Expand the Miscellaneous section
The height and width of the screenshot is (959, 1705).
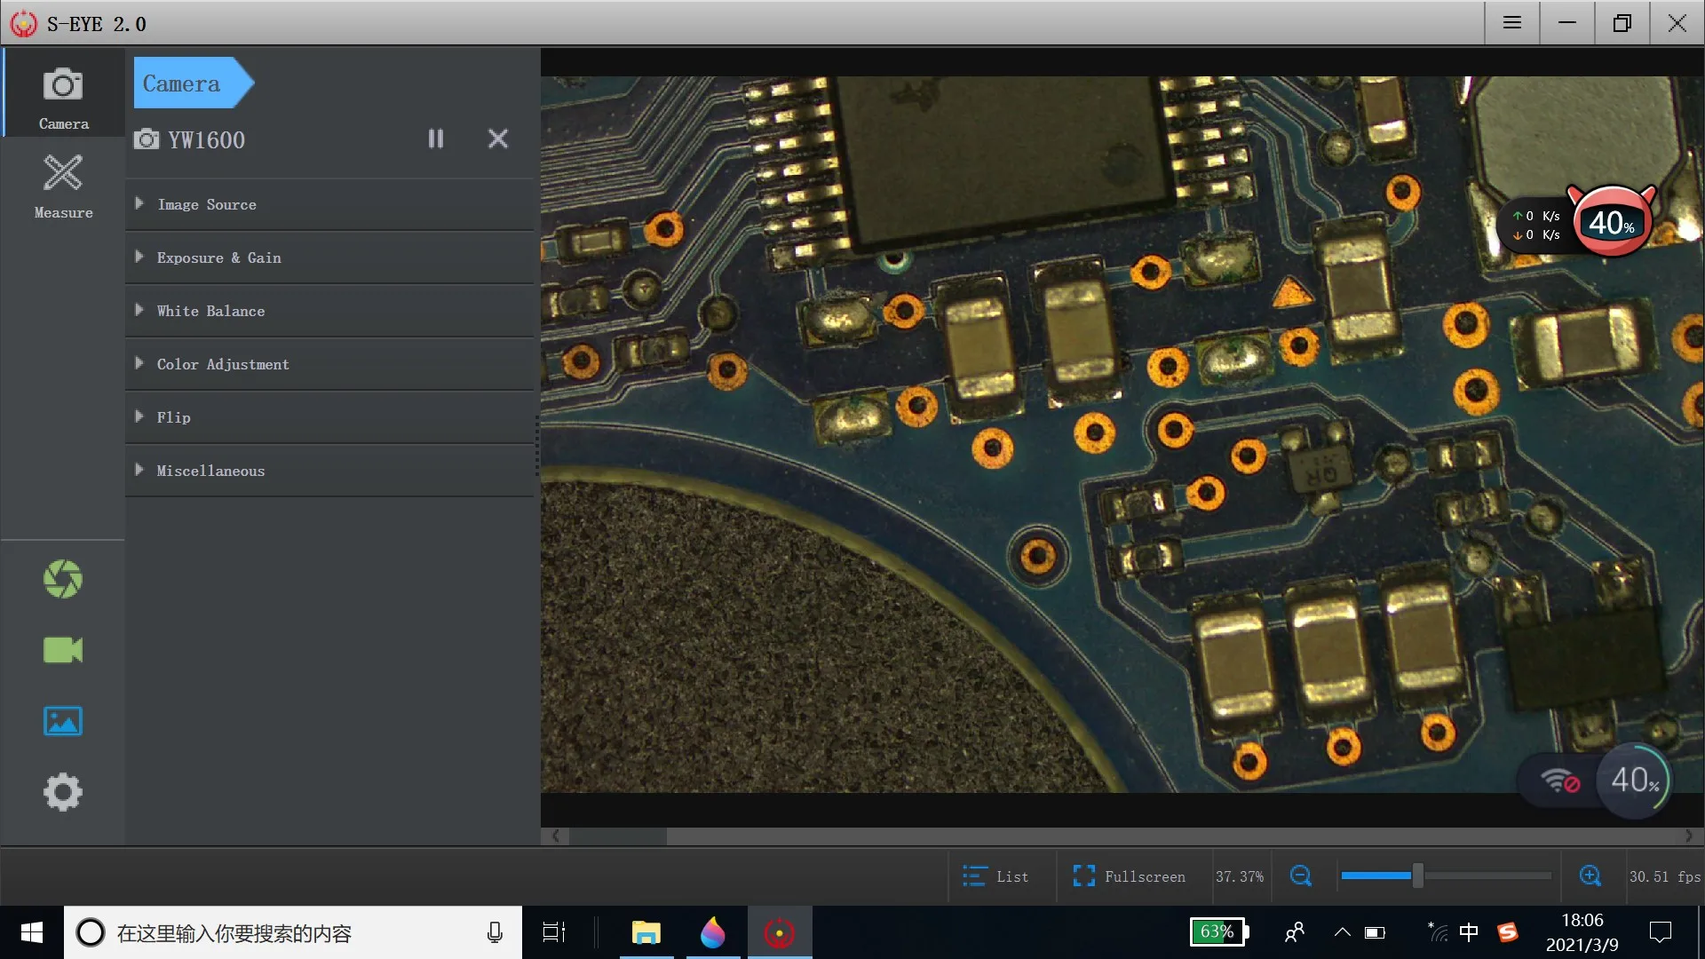click(x=210, y=471)
